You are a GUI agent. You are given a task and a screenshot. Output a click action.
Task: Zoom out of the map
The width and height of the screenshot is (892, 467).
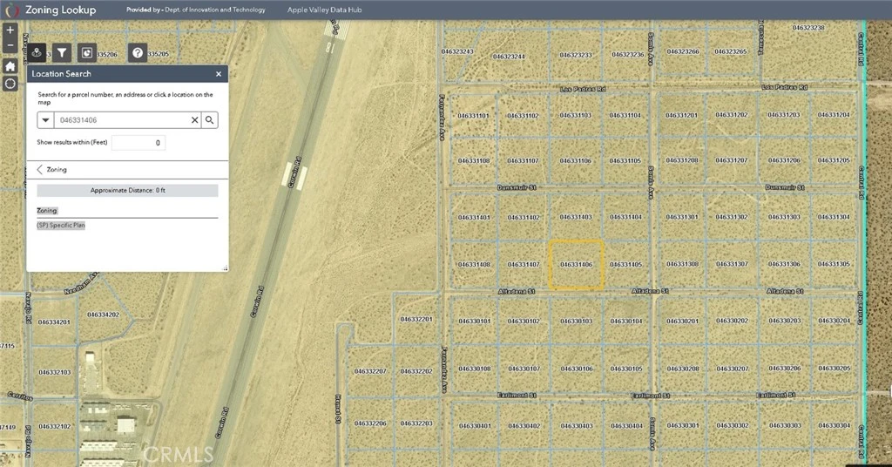click(10, 46)
